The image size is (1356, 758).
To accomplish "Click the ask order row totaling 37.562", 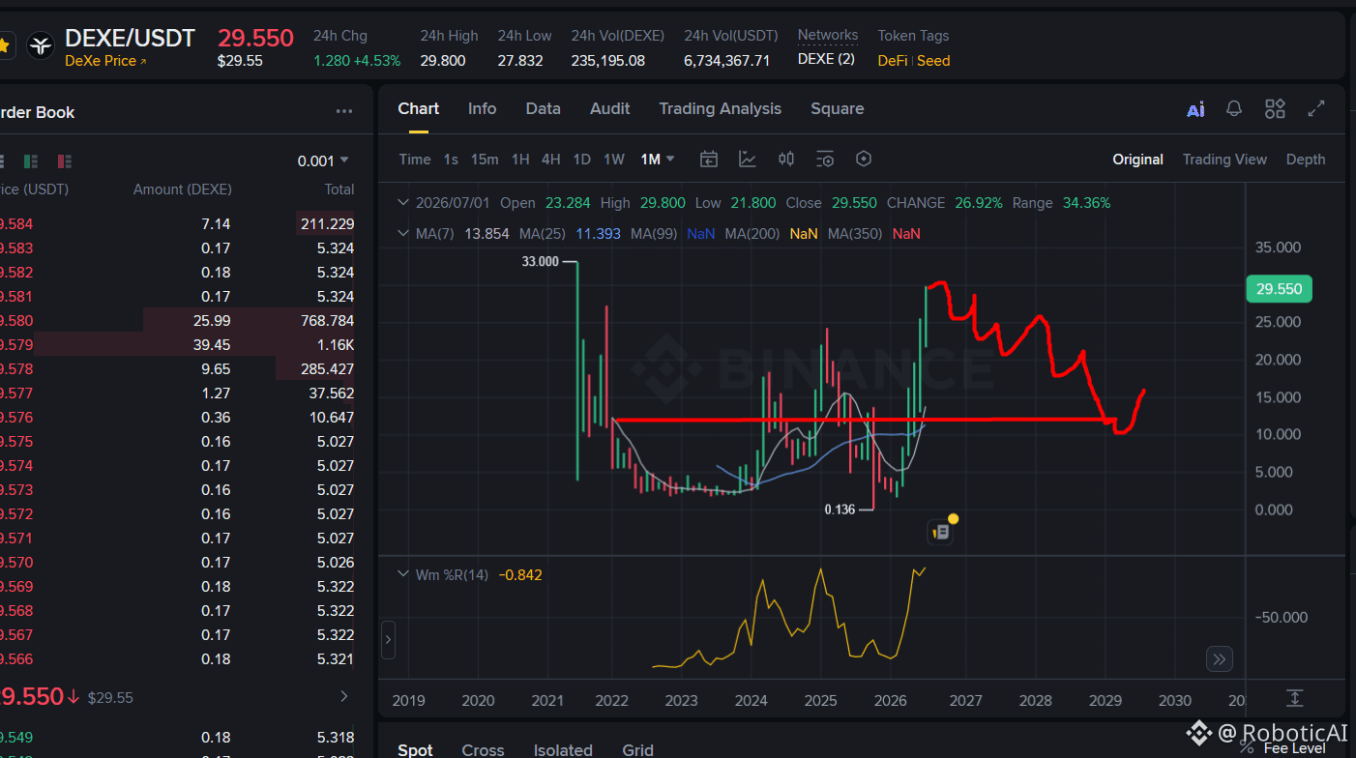I will pyautogui.click(x=177, y=394).
